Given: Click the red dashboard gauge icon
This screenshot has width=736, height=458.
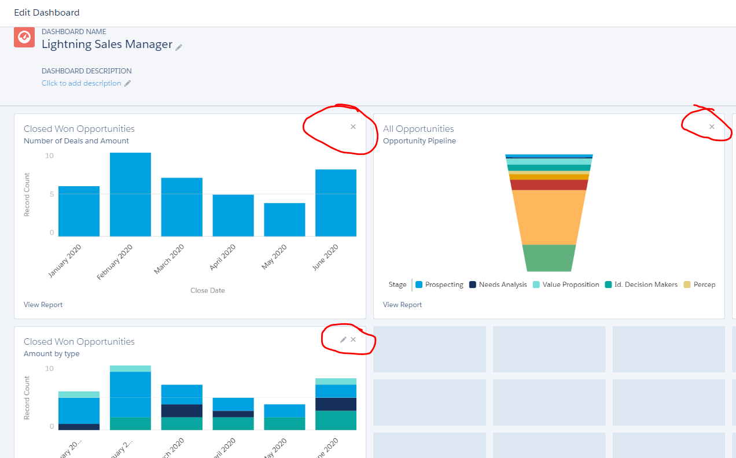Looking at the screenshot, I should (24, 37).
